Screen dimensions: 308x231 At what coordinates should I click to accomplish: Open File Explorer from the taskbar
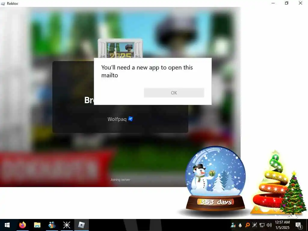tap(37, 225)
